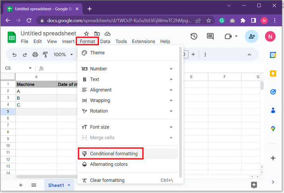
Task: Expand the Wrapping submenu
Action: (x=171, y=100)
